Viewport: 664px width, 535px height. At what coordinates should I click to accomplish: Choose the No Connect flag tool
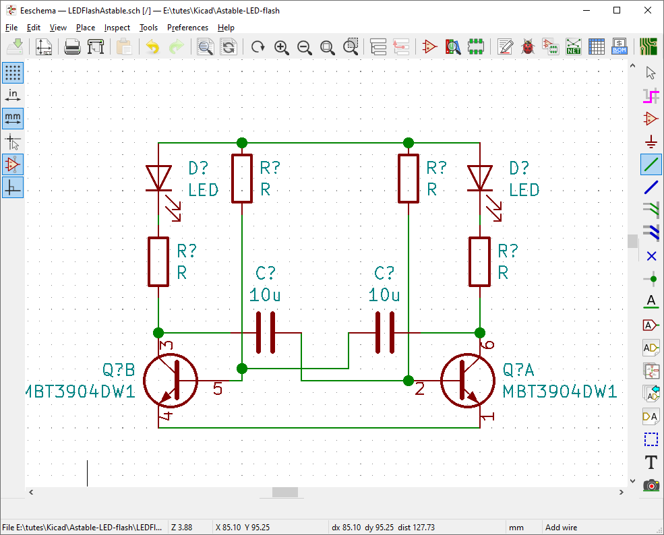pos(650,256)
